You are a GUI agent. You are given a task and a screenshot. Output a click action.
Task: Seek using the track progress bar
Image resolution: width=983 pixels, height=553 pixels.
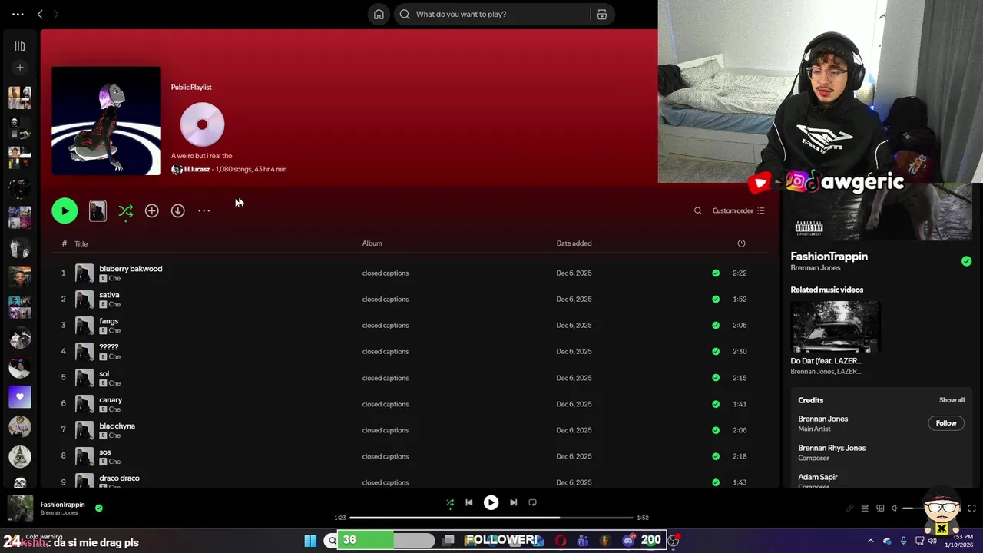coord(491,518)
